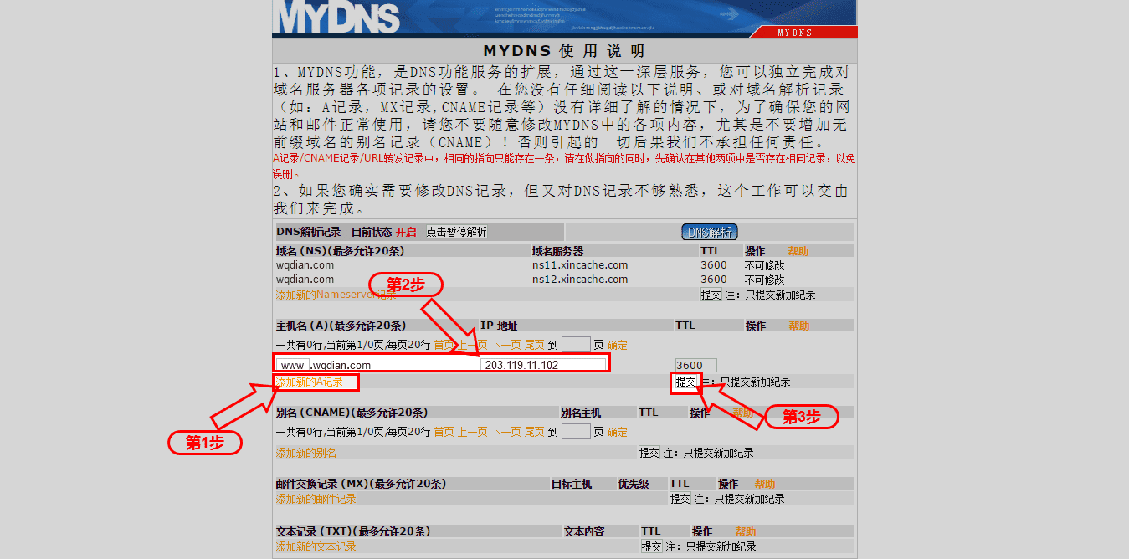Viewport: 1129px width, 559px height.
Task: Click the blue DNS解析 button
Action: click(710, 232)
